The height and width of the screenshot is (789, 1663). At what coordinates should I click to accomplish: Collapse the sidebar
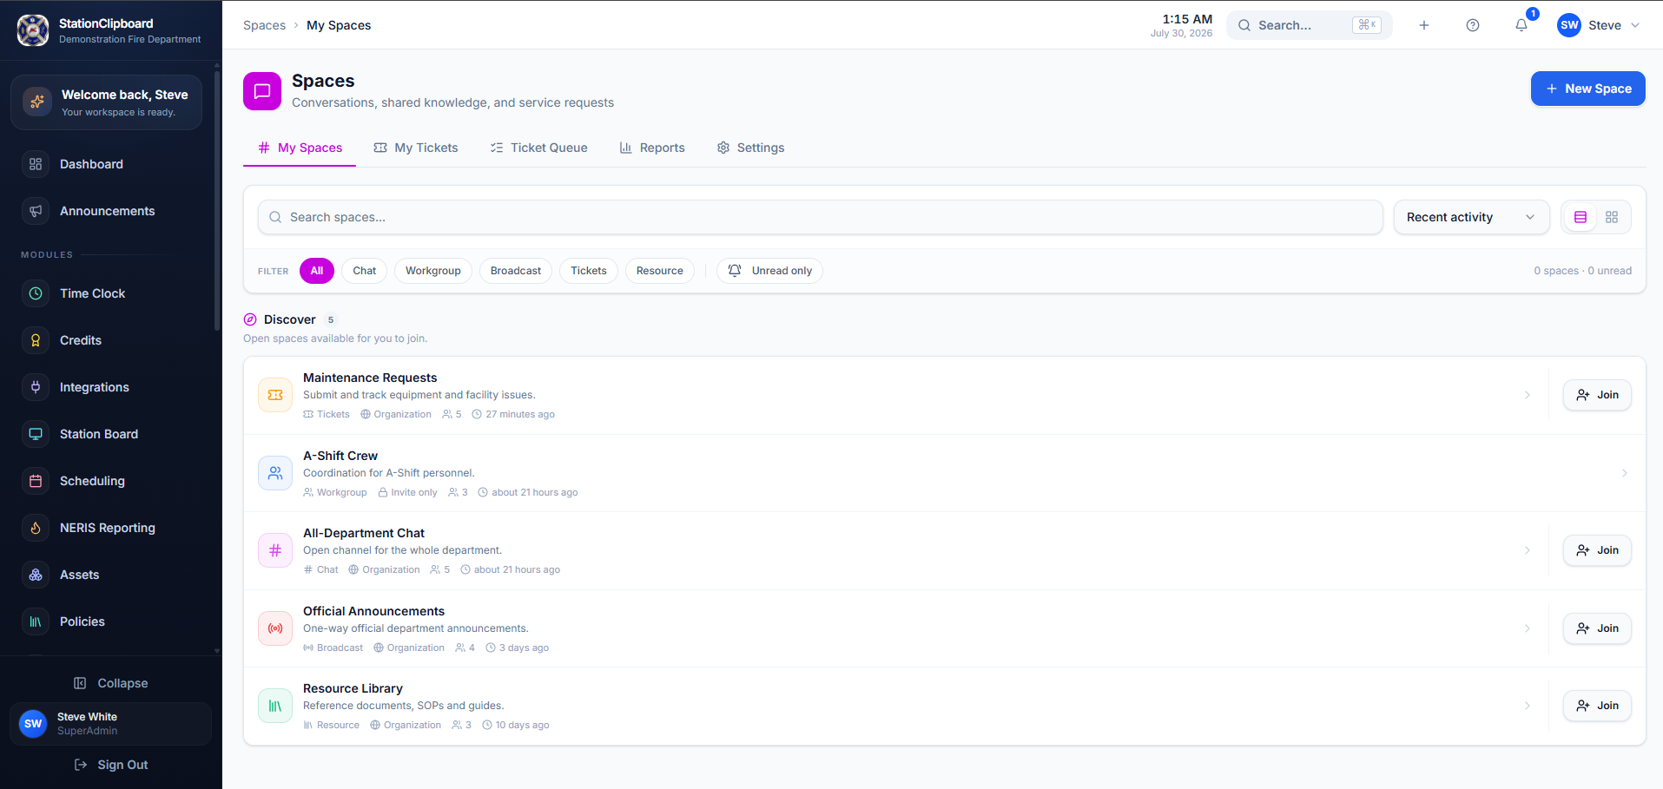[x=110, y=683]
